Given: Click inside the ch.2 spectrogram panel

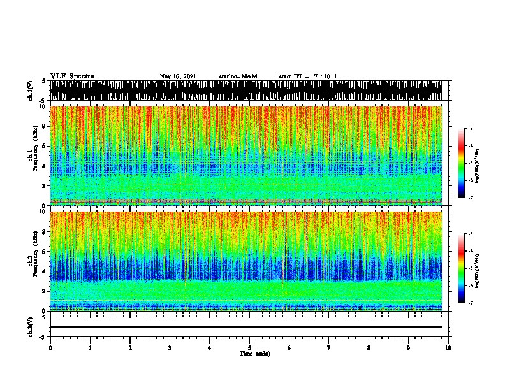Looking at the screenshot, I should (x=245, y=261).
